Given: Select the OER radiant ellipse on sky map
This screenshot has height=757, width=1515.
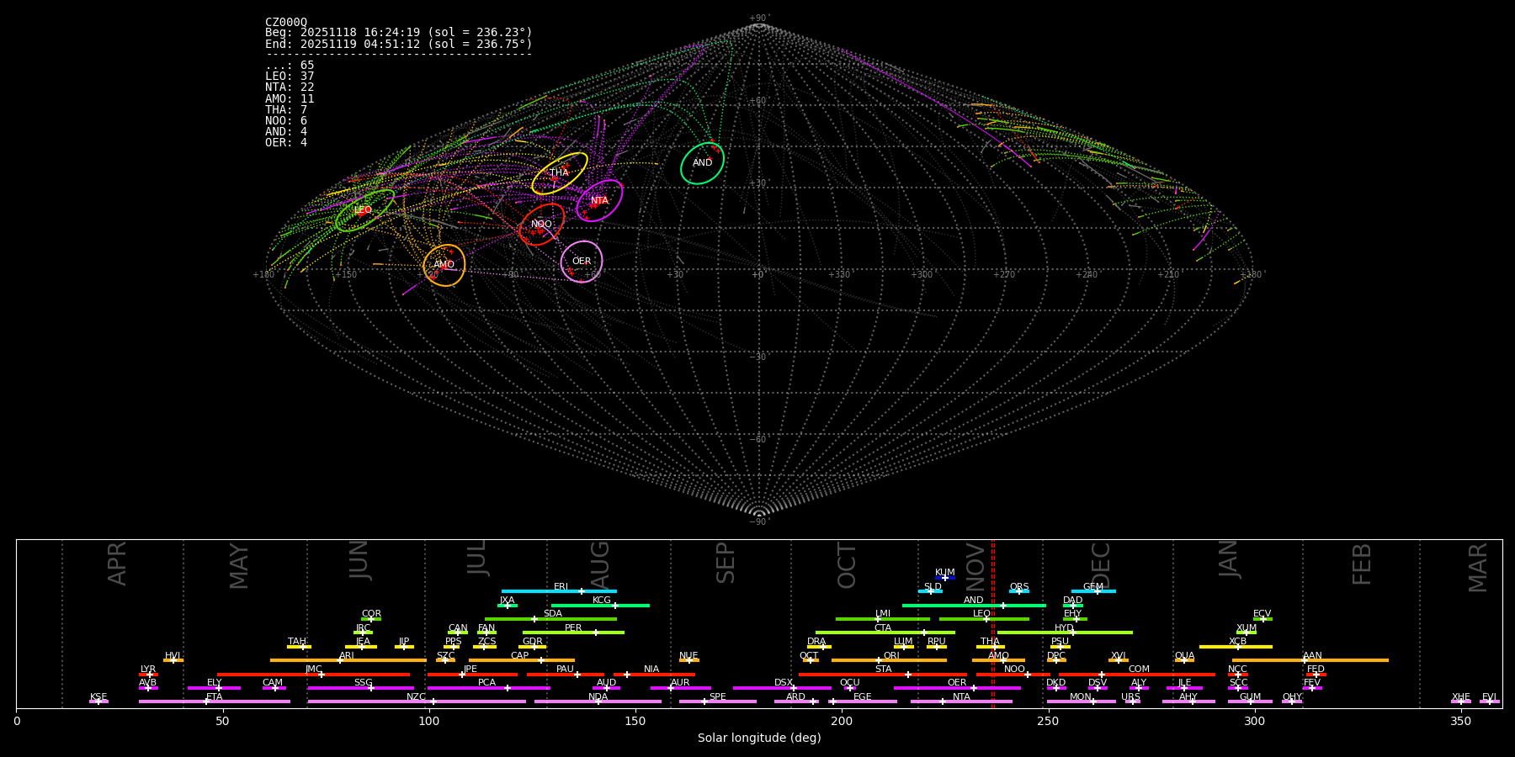Looking at the screenshot, I should click(x=582, y=262).
